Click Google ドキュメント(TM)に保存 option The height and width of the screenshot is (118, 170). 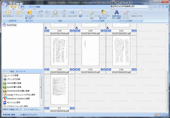[19, 95]
